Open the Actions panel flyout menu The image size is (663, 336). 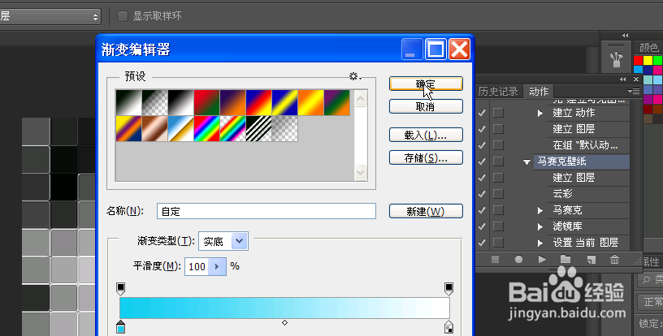coord(634,91)
